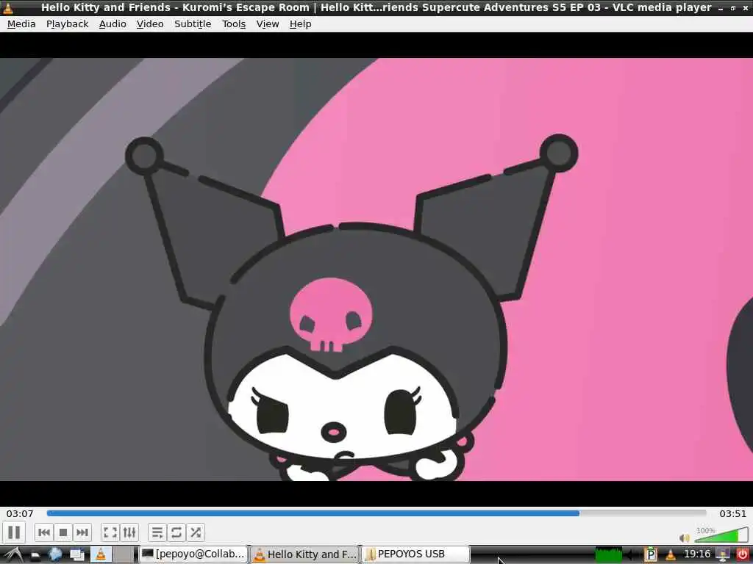Skip to previous media track
The height and width of the screenshot is (564, 753).
(x=43, y=532)
